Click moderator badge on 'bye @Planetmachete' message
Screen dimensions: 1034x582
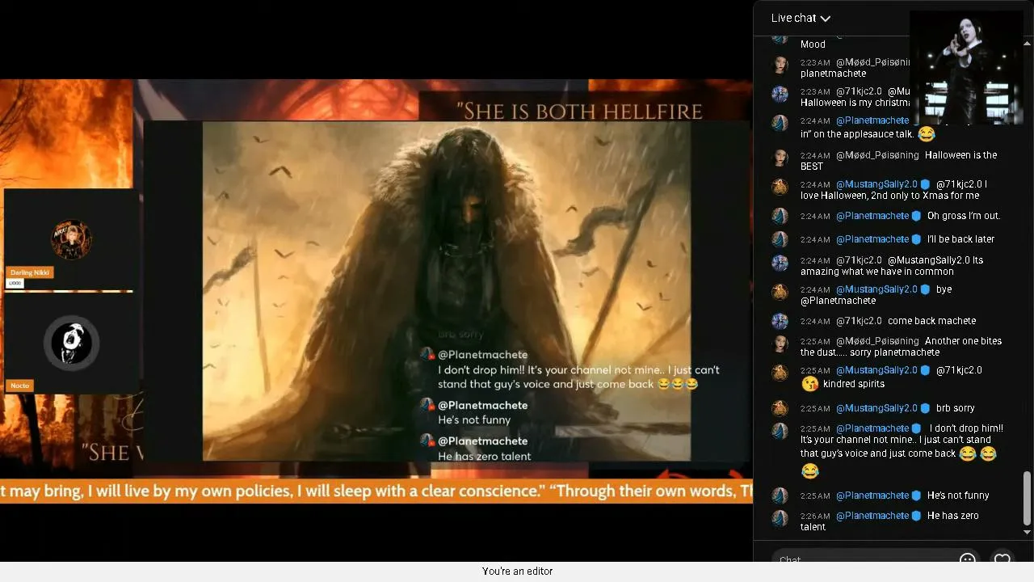[x=925, y=289]
